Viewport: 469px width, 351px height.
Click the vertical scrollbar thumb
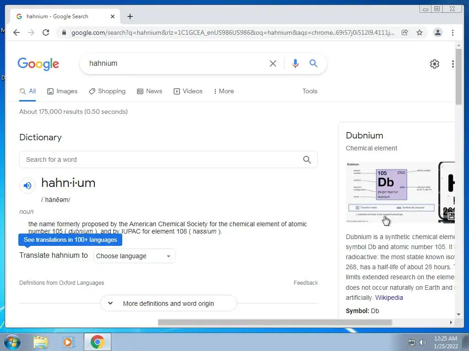[458, 77]
